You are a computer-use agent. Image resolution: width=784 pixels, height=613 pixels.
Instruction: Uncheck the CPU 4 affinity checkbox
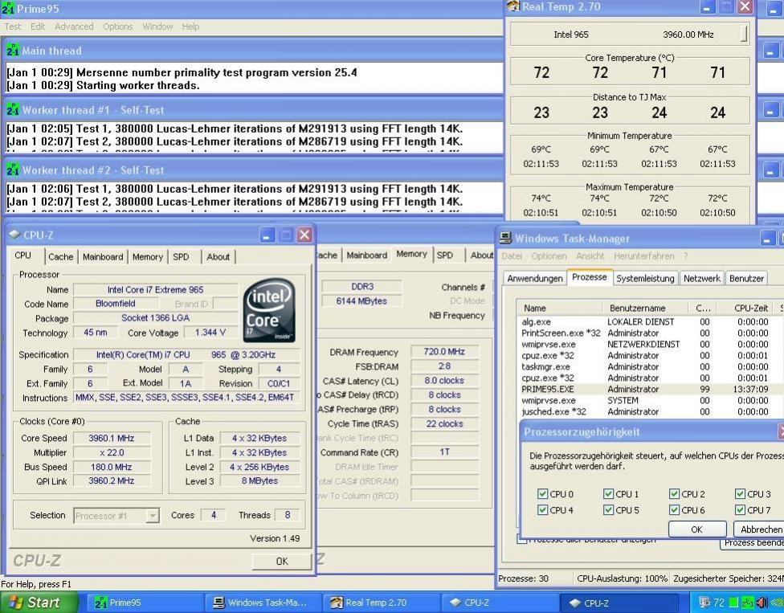click(x=542, y=510)
